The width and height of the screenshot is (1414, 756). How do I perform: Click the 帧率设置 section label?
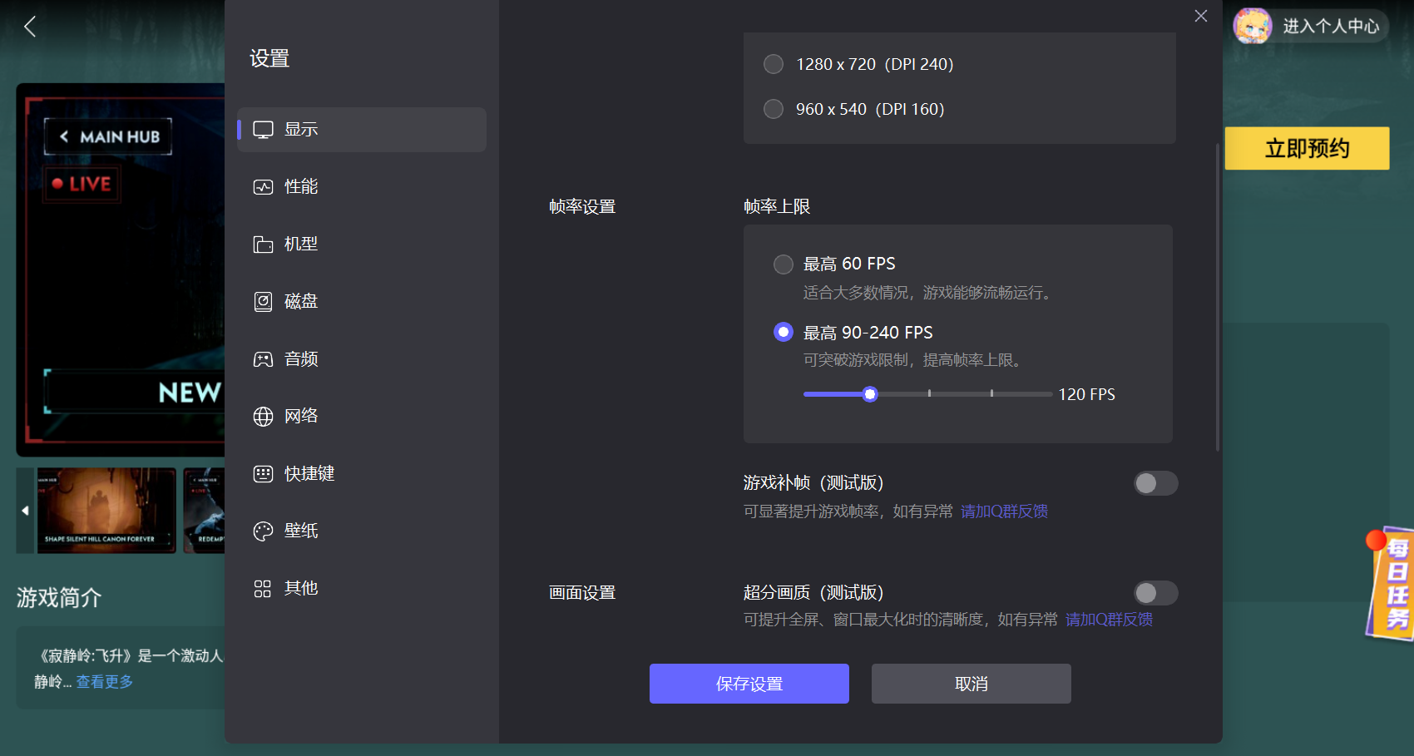click(x=582, y=207)
